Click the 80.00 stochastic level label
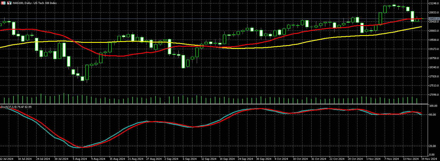This screenshot has height=161, width=440. (432, 115)
